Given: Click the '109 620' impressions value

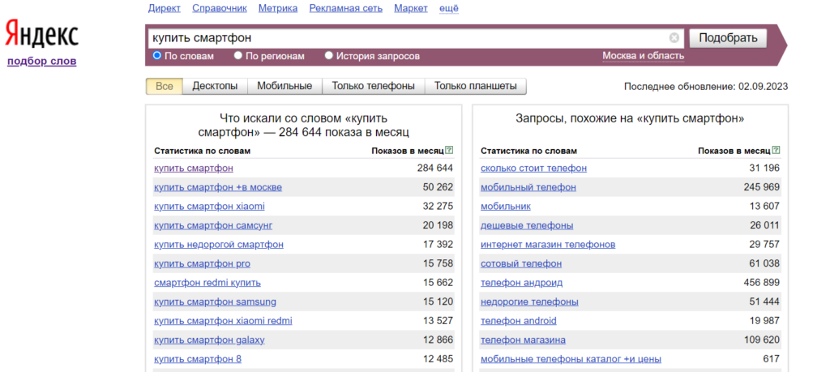Looking at the screenshot, I should pyautogui.click(x=761, y=340).
